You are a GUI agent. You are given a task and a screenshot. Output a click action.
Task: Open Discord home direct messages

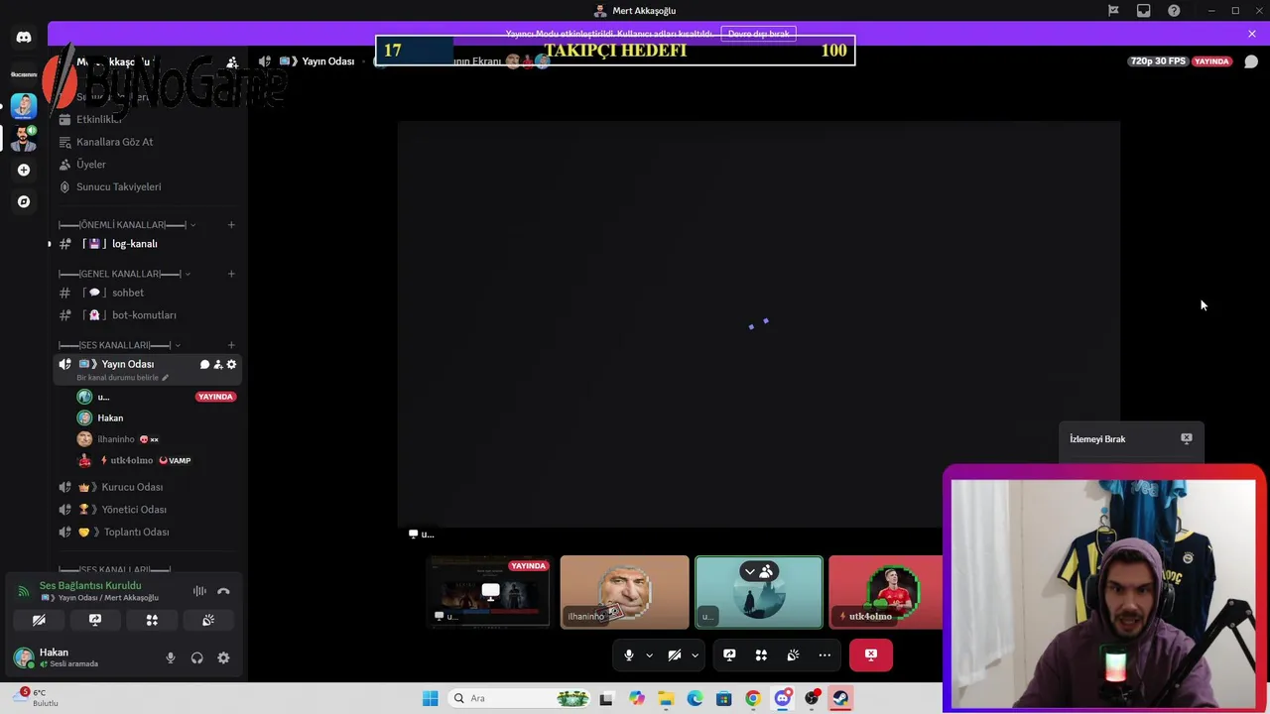24,37
